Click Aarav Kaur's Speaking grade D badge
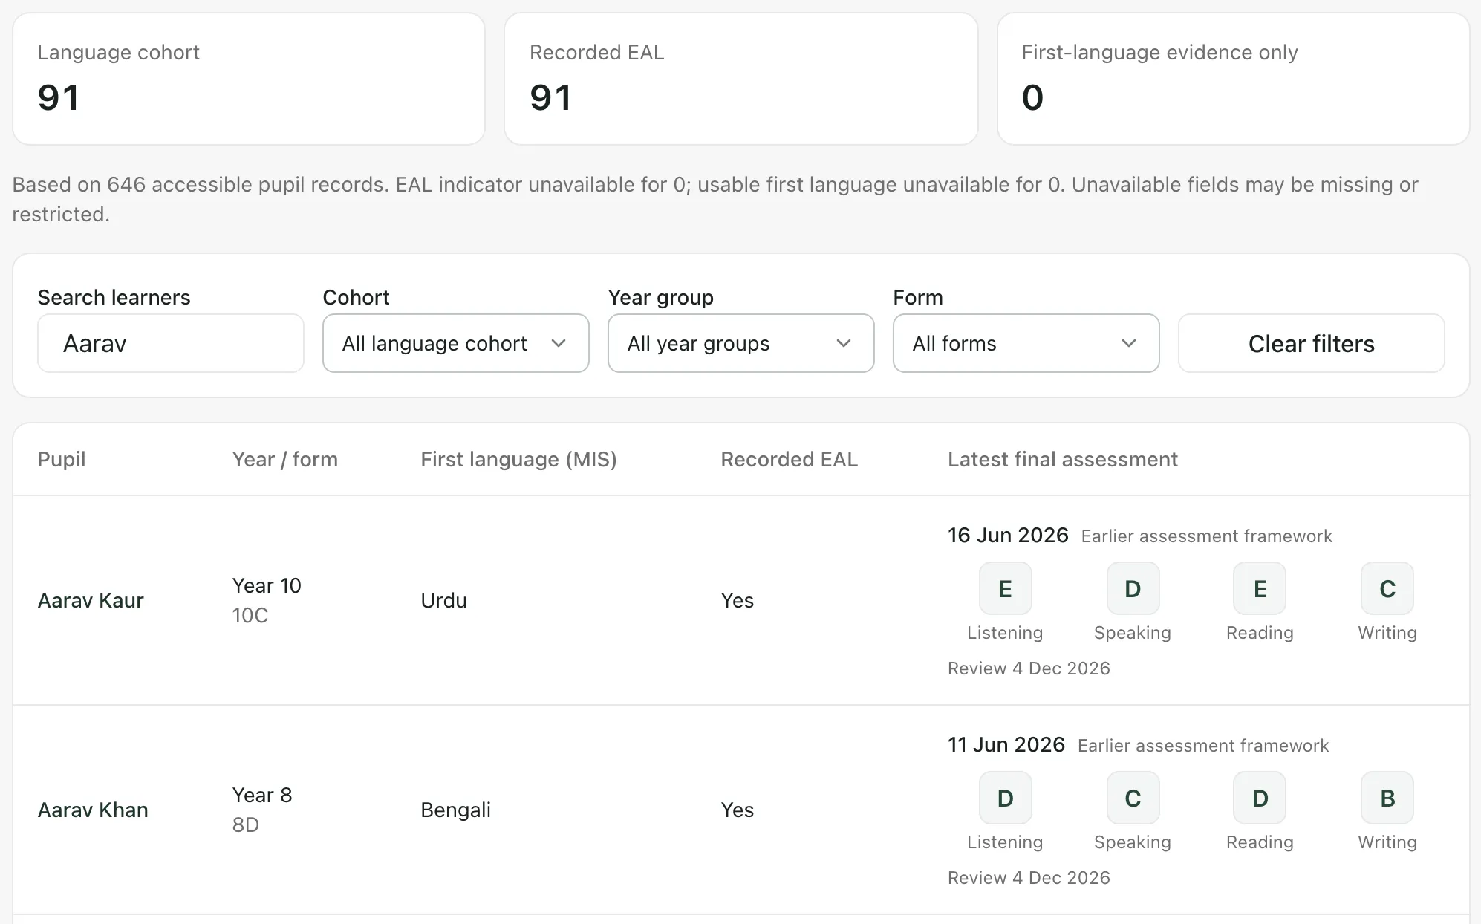The width and height of the screenshot is (1481, 924). click(x=1133, y=588)
